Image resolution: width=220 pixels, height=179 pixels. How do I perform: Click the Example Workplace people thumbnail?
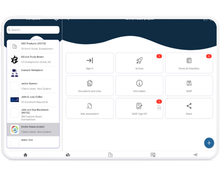tap(15, 73)
